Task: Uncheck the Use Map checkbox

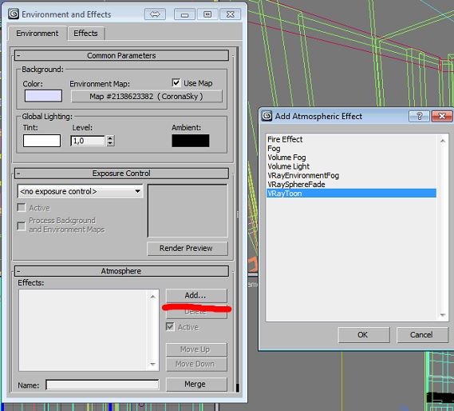Action: [176, 82]
